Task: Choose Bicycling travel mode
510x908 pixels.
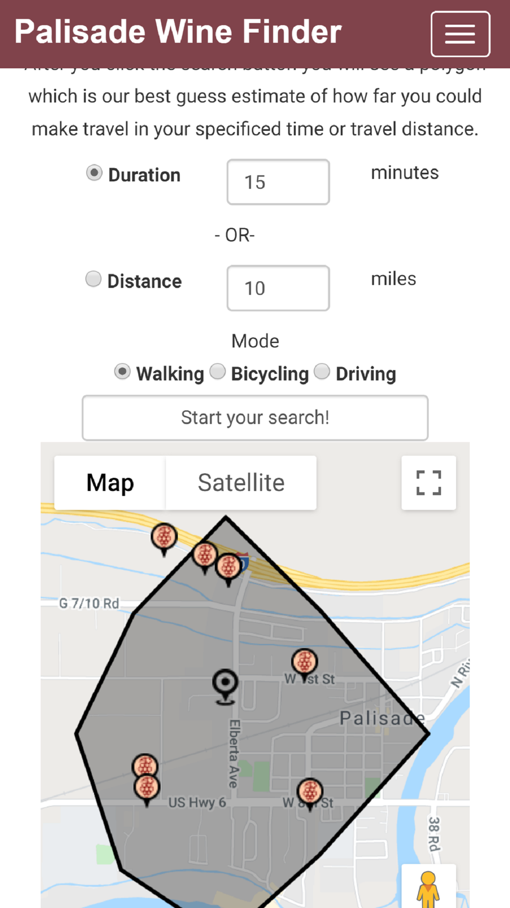Action: pos(218,372)
